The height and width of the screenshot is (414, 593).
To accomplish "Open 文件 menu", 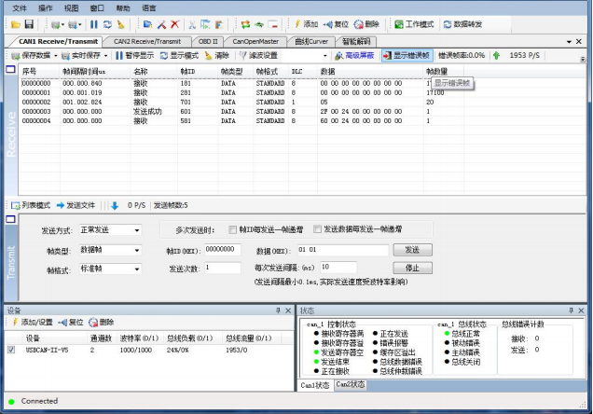I will 20,8.
